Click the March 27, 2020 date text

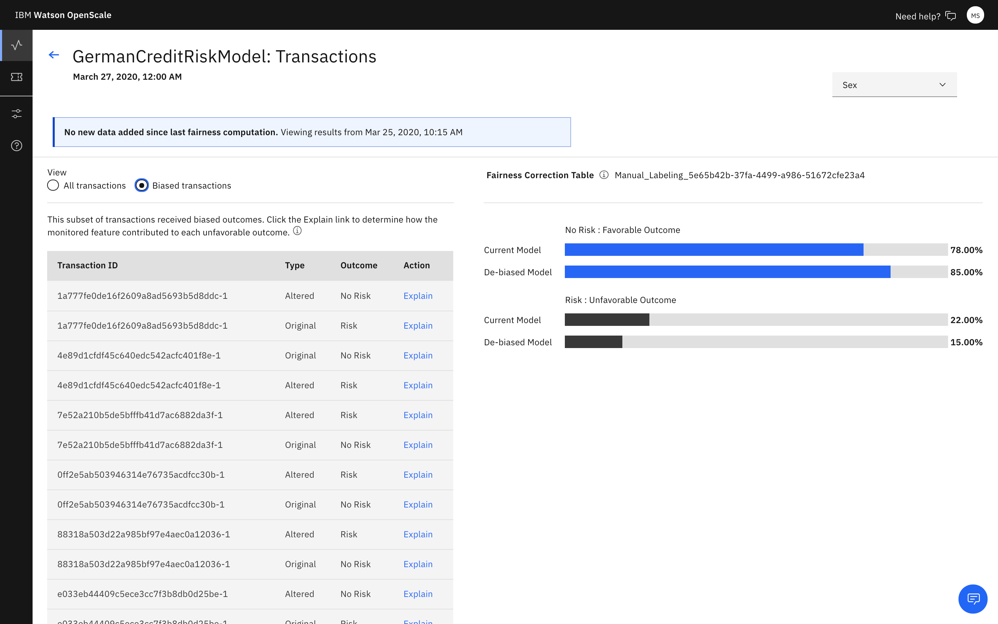pos(128,77)
